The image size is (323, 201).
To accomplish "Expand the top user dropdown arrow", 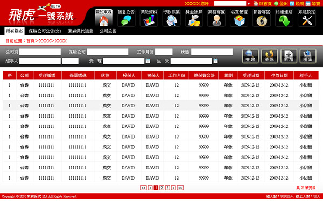I will coord(249,4).
